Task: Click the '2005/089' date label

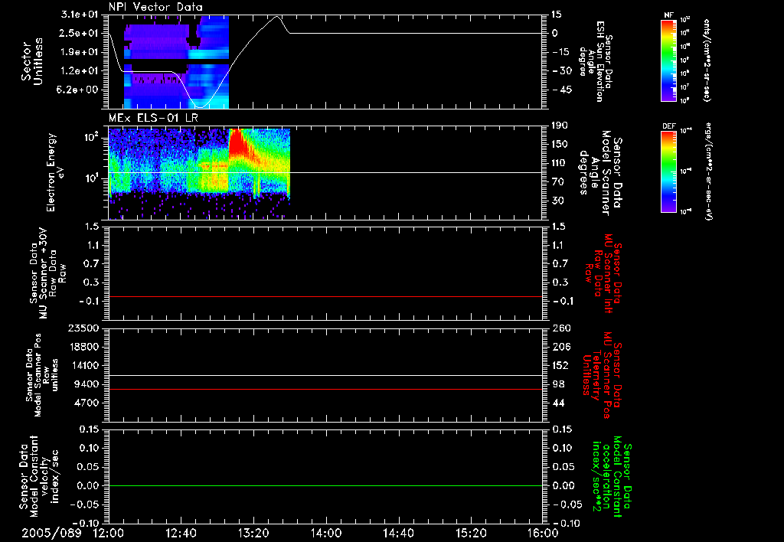Action: [51, 533]
